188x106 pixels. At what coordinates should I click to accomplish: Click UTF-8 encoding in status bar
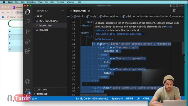pyautogui.click(x=130, y=99)
